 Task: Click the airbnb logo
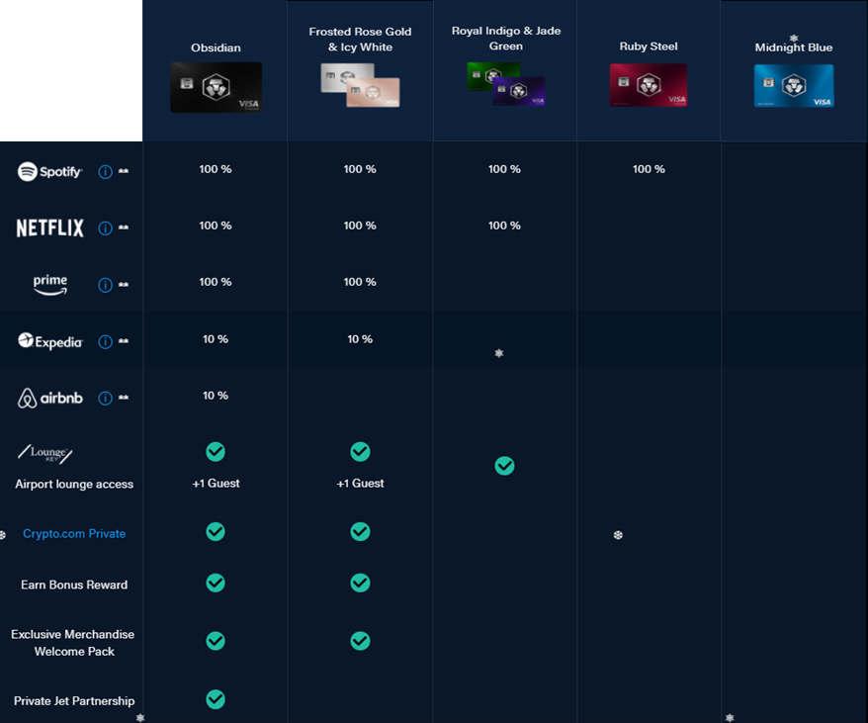point(49,398)
